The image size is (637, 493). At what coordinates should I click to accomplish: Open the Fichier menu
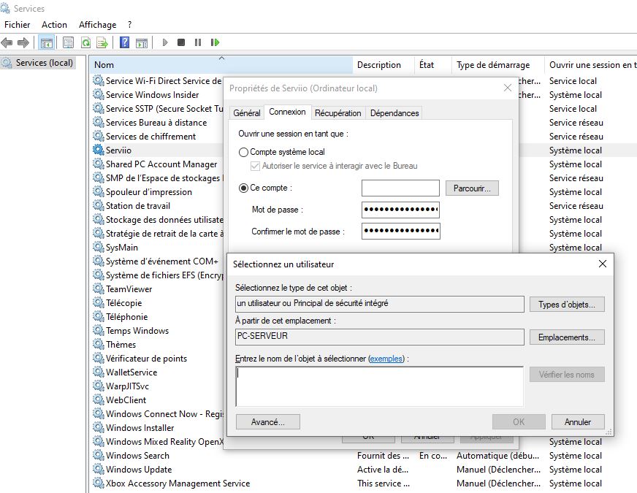[17, 25]
